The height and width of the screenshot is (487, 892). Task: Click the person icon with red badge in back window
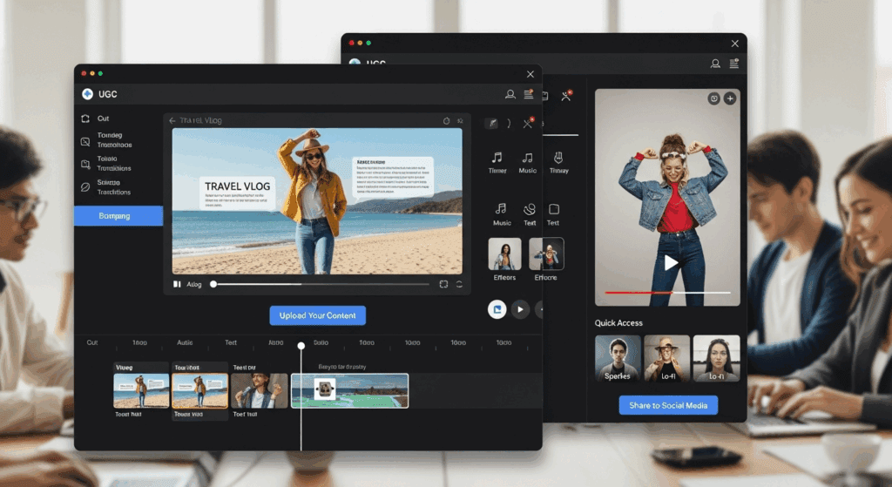point(566,96)
